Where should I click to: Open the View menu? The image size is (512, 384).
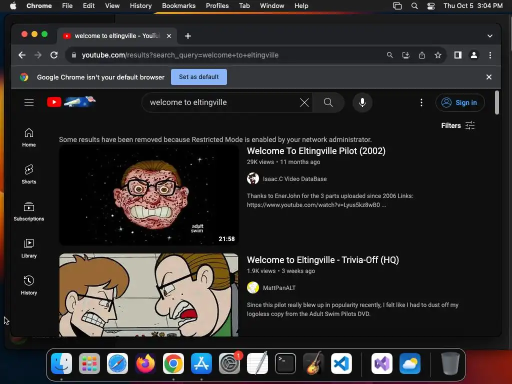click(112, 6)
